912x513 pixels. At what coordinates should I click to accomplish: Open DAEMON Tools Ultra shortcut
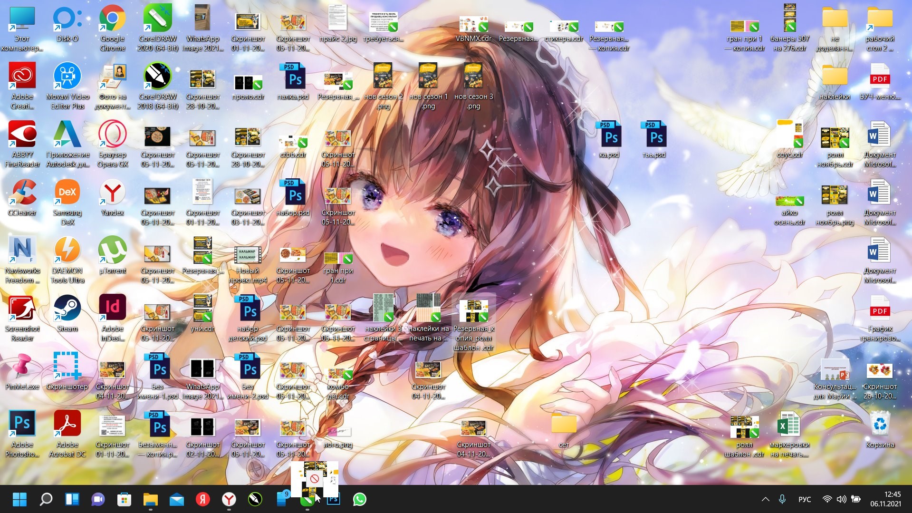pyautogui.click(x=67, y=261)
